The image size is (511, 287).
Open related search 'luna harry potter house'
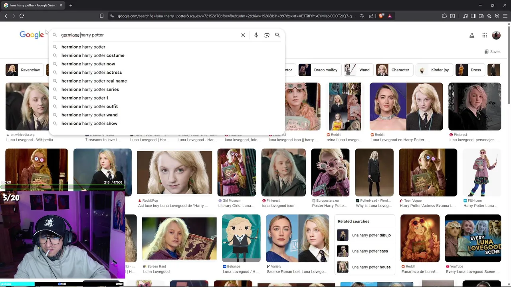click(x=364, y=267)
